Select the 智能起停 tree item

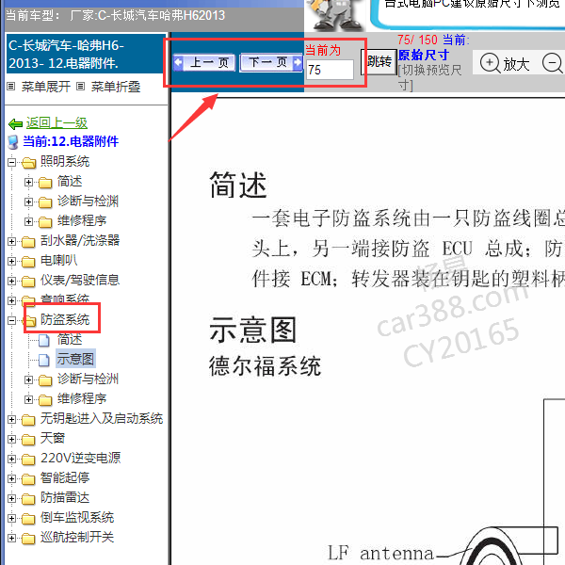[65, 477]
